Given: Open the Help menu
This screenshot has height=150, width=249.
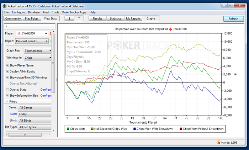Looking at the screenshot, I should click(x=92, y=12).
